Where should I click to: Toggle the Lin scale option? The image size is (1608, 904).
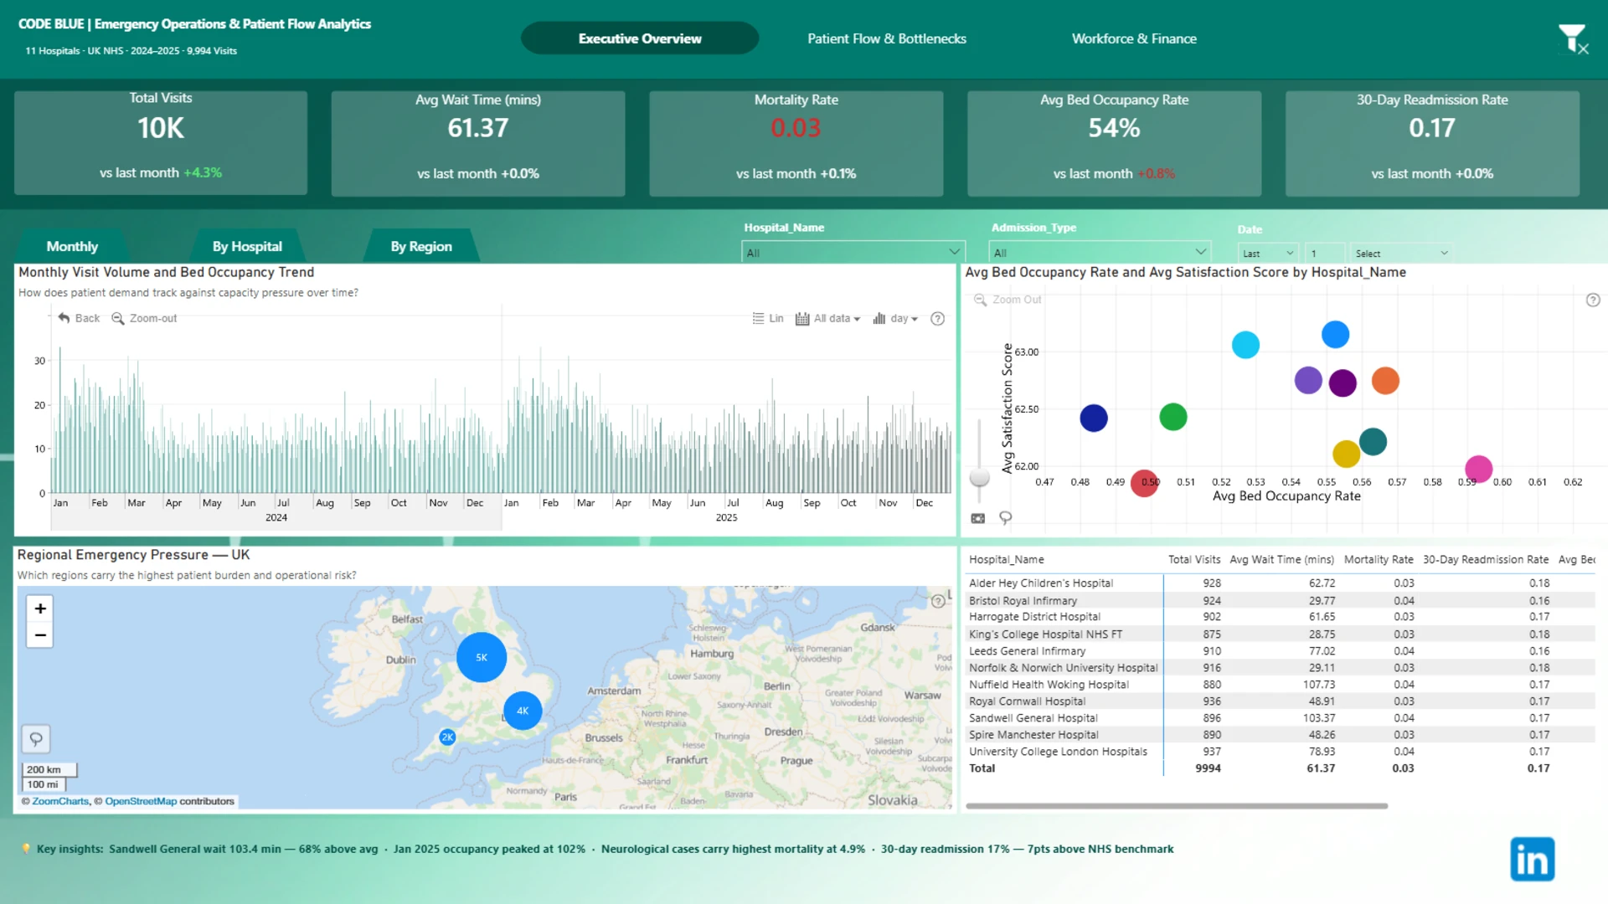coord(768,318)
